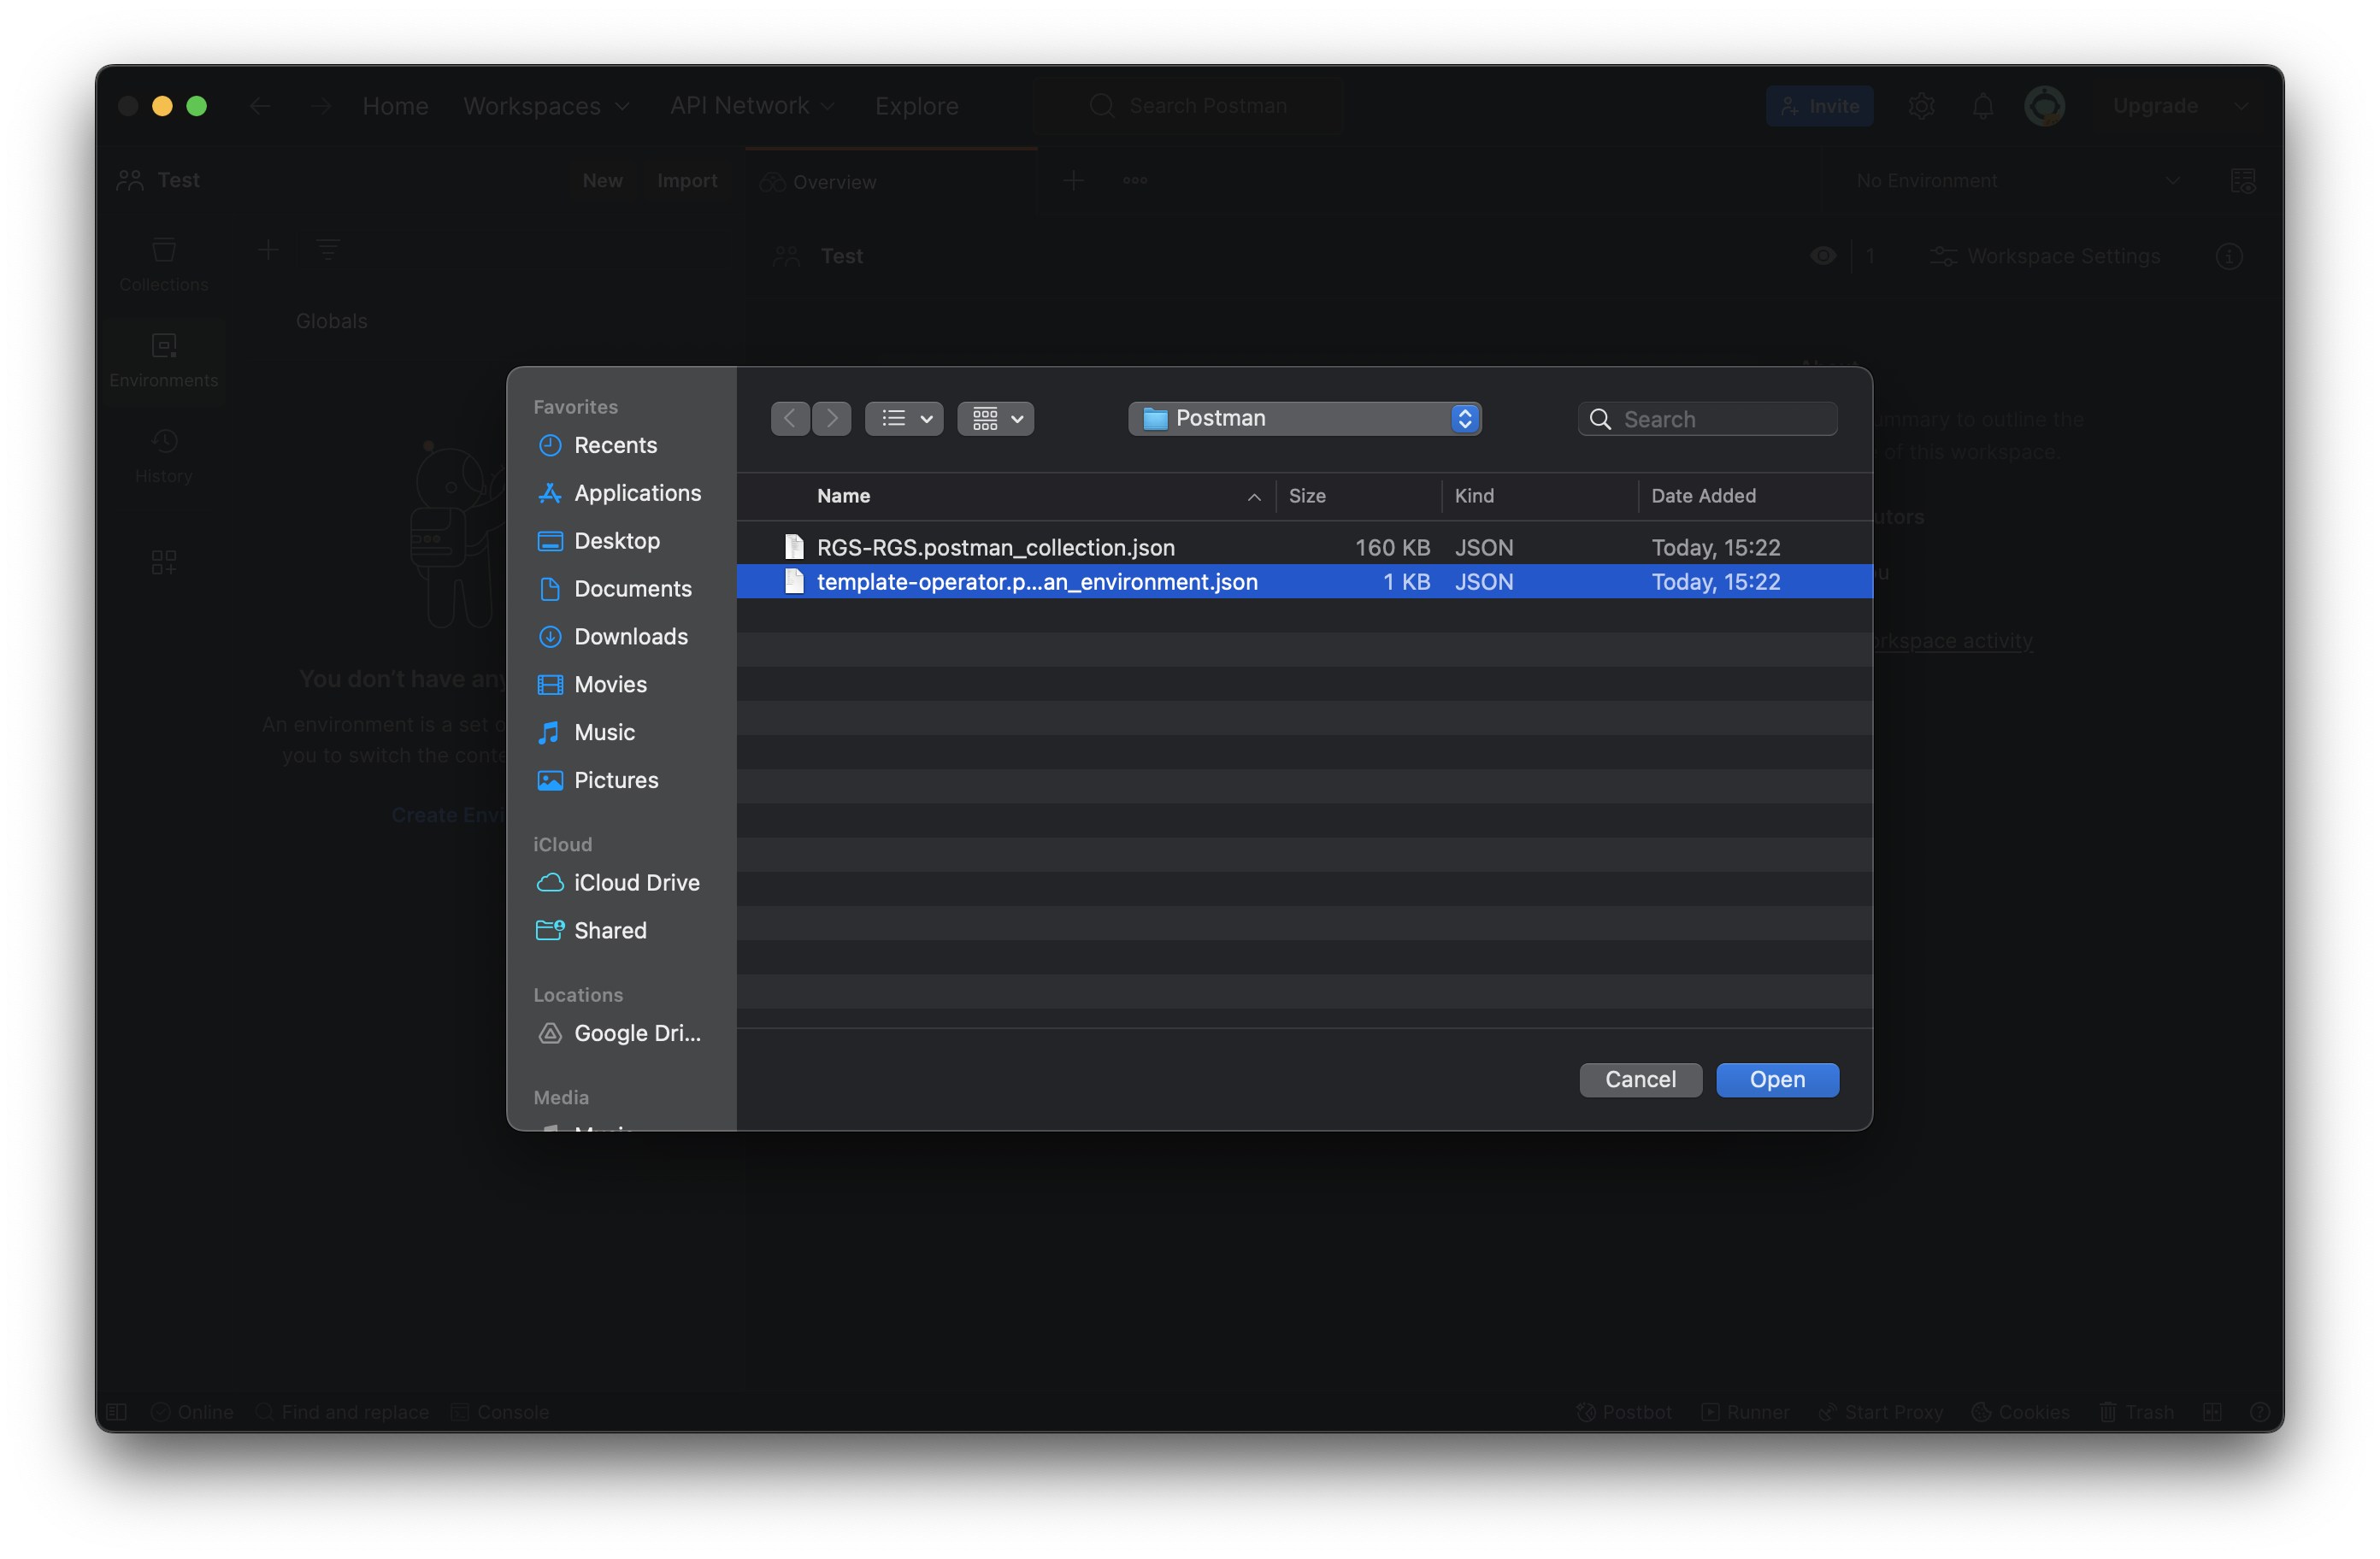
Task: Click the Open button
Action: point(1776,1079)
